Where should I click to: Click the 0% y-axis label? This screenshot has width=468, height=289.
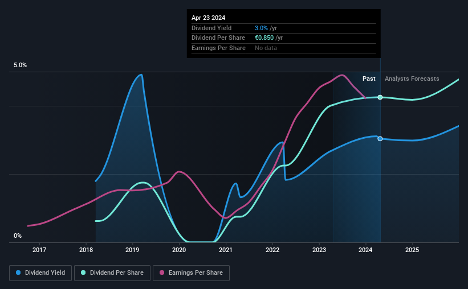[x=18, y=236]
